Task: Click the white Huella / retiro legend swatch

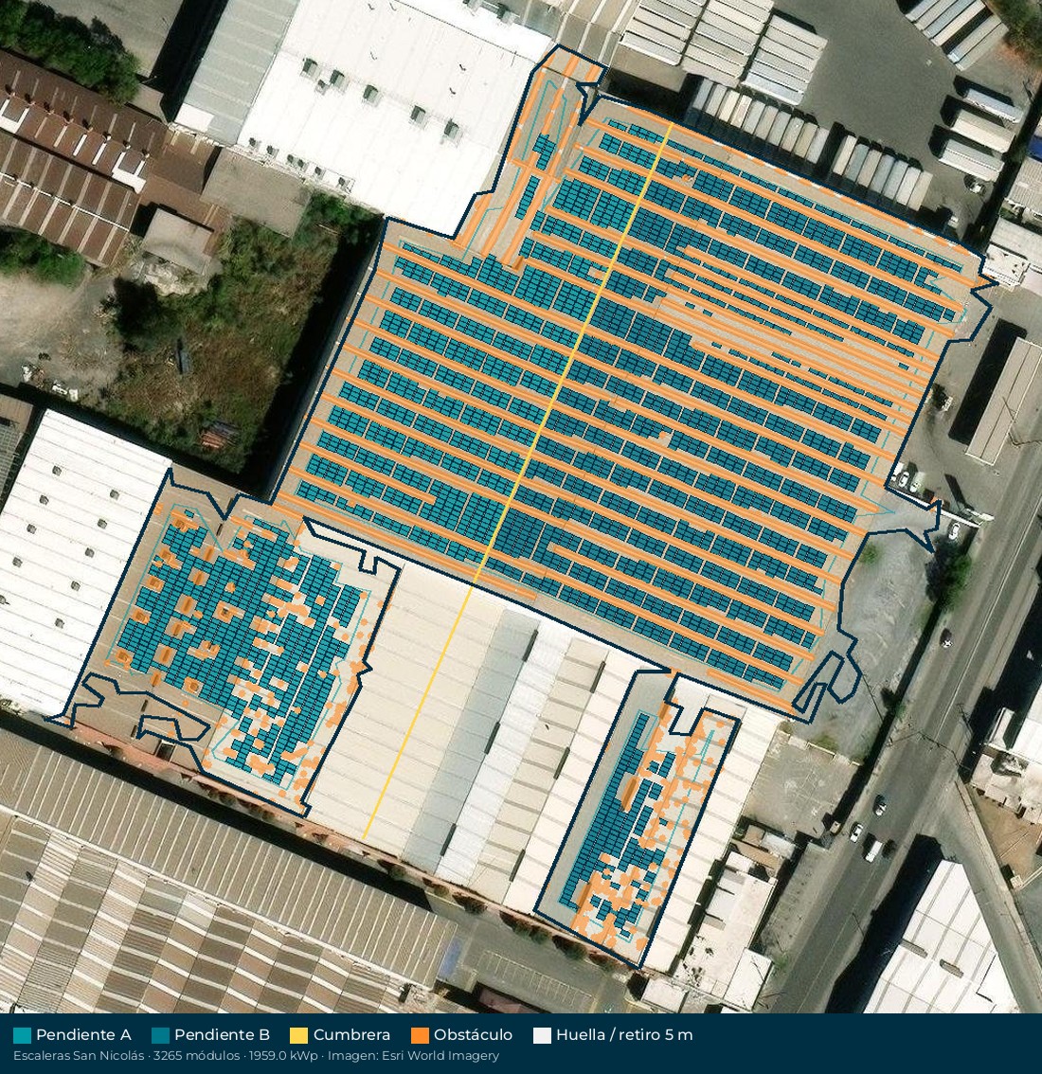Action: (x=543, y=1035)
